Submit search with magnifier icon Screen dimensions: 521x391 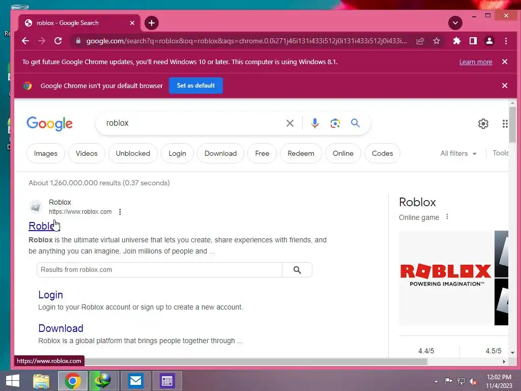coord(355,123)
